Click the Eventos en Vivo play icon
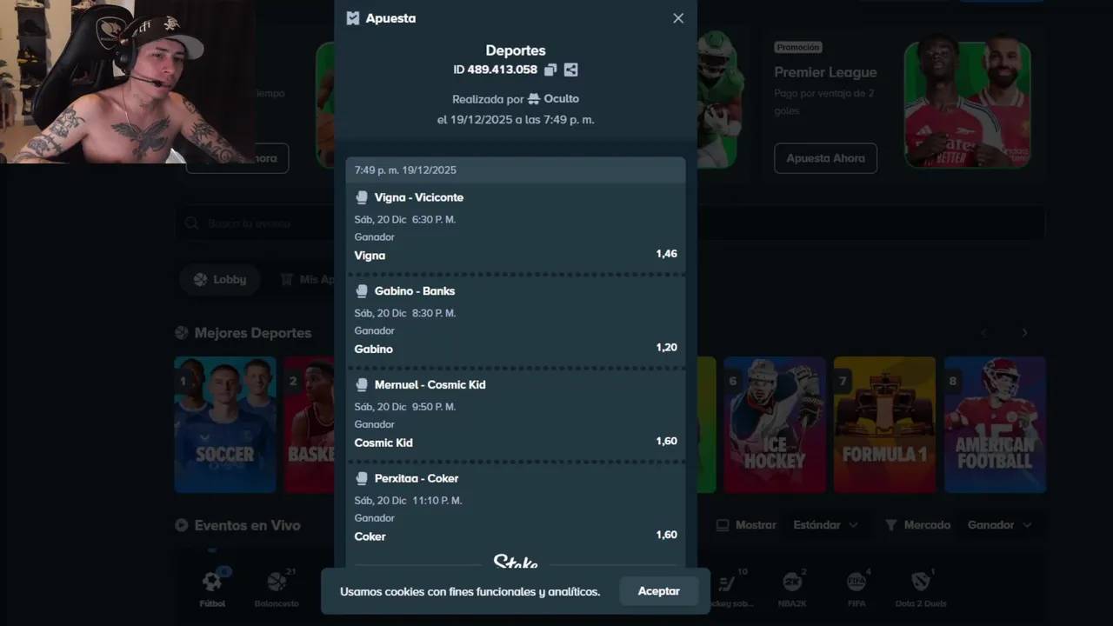The width and height of the screenshot is (1113, 626). click(x=182, y=525)
